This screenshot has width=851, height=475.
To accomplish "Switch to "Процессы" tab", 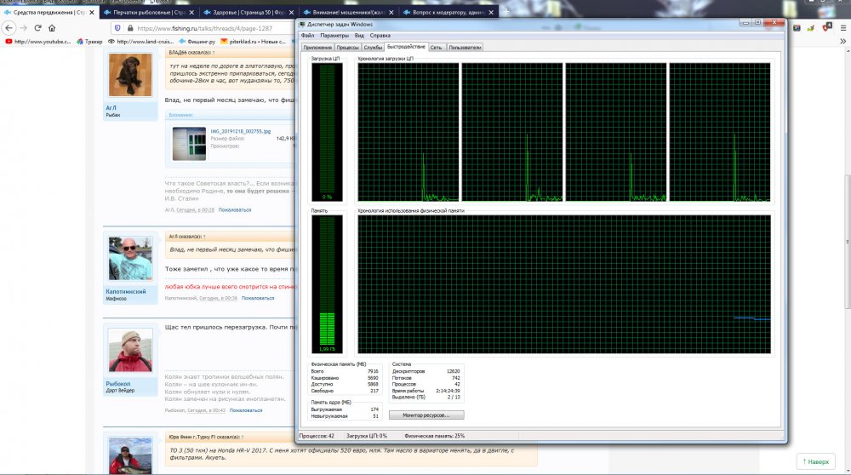I will (347, 47).
